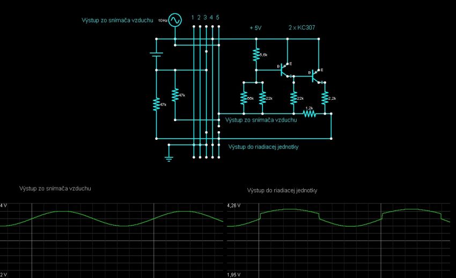
Task: Click the sine waveform in the left scope
Action: coord(112,219)
